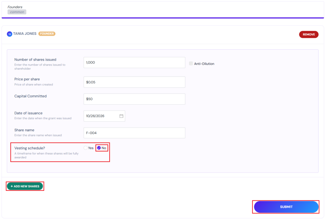Submit the share issuance form
The height and width of the screenshot is (220, 325).
(286, 207)
